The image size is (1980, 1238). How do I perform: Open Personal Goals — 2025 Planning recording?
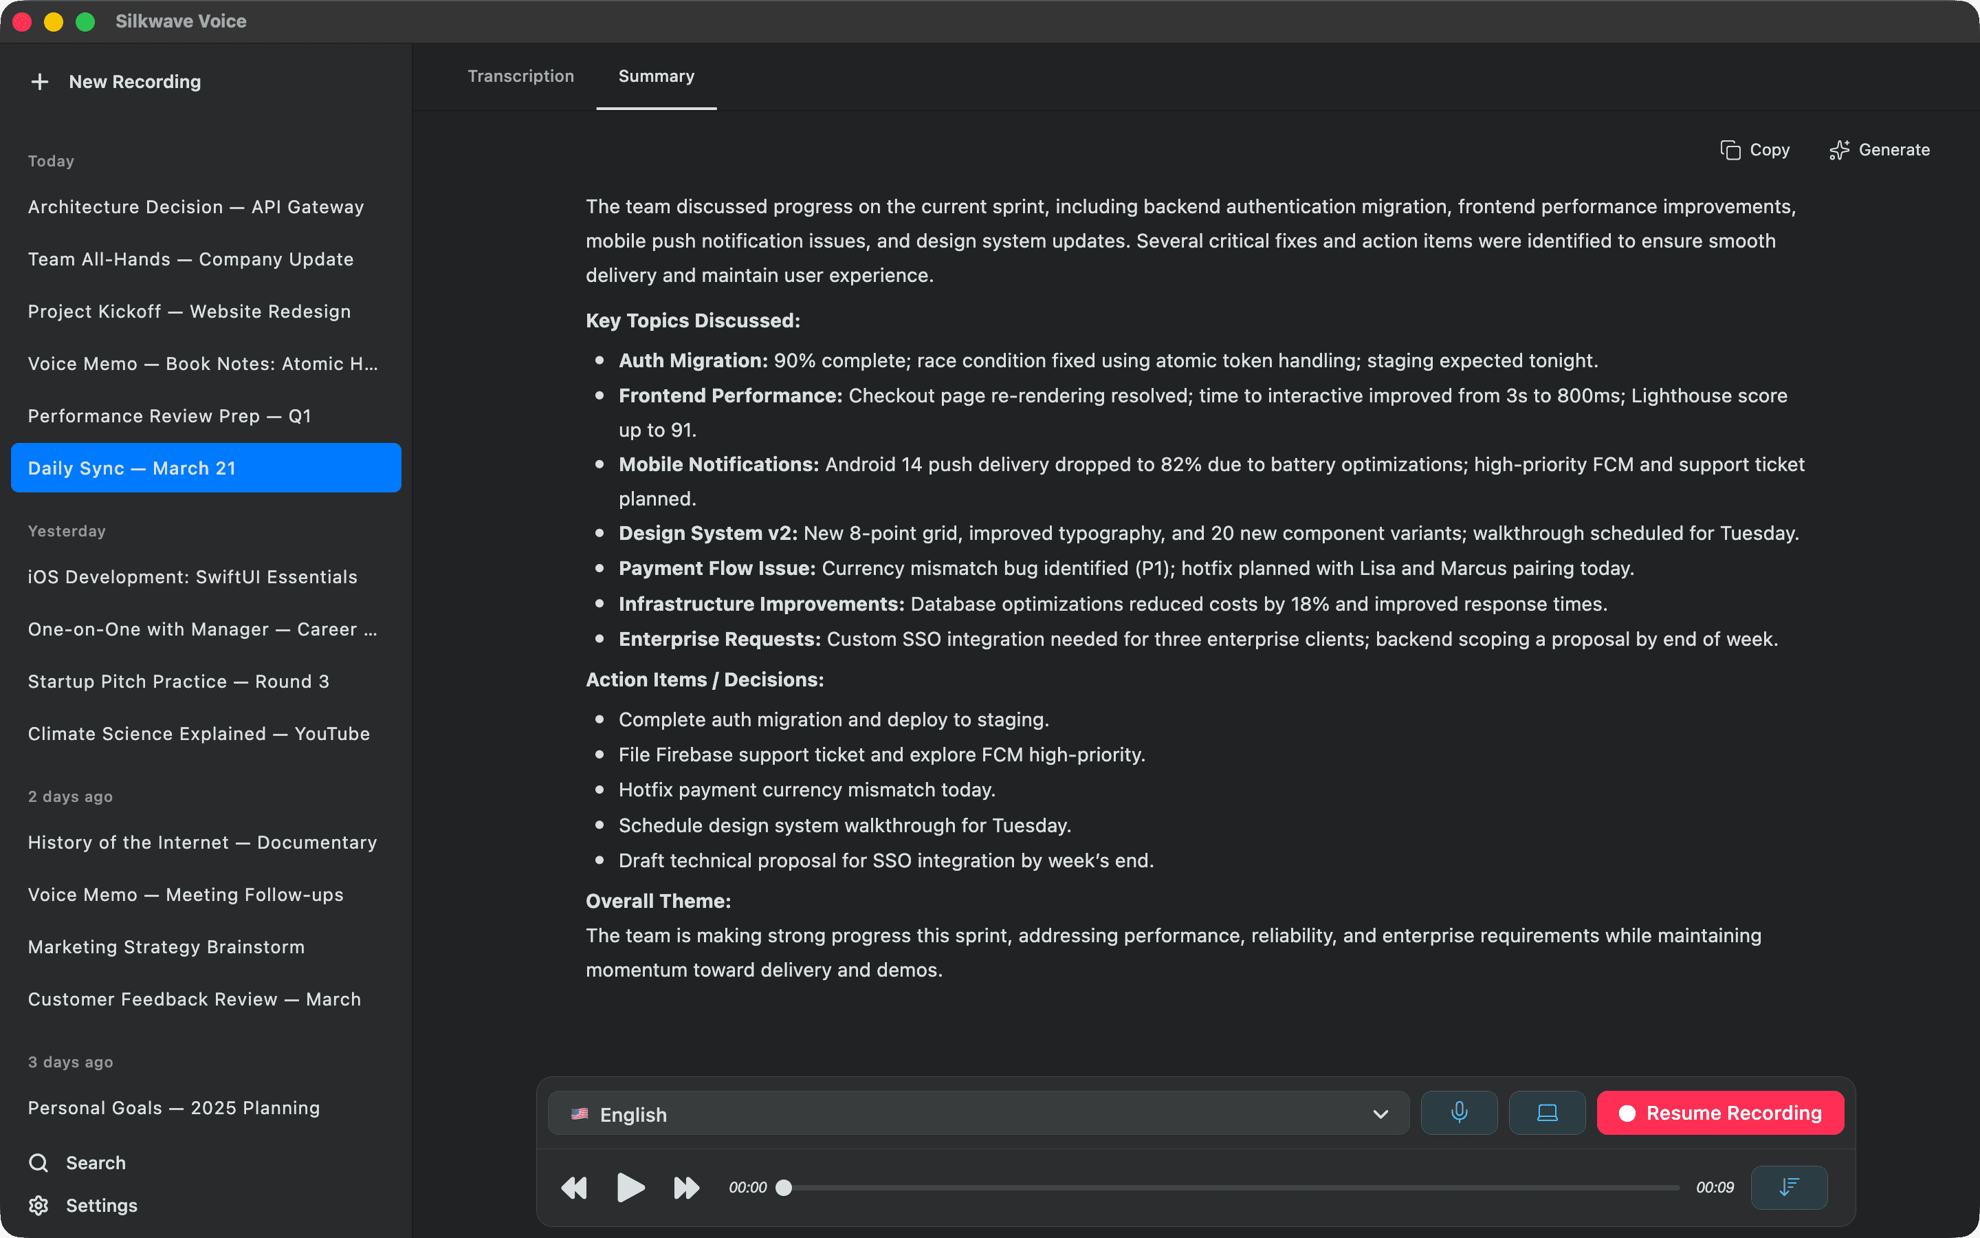173,1107
